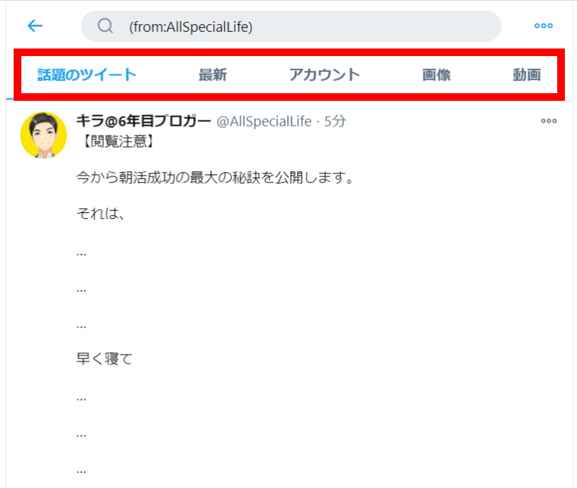
Task: Click the @AllSpecialLife handle
Action: (x=263, y=121)
